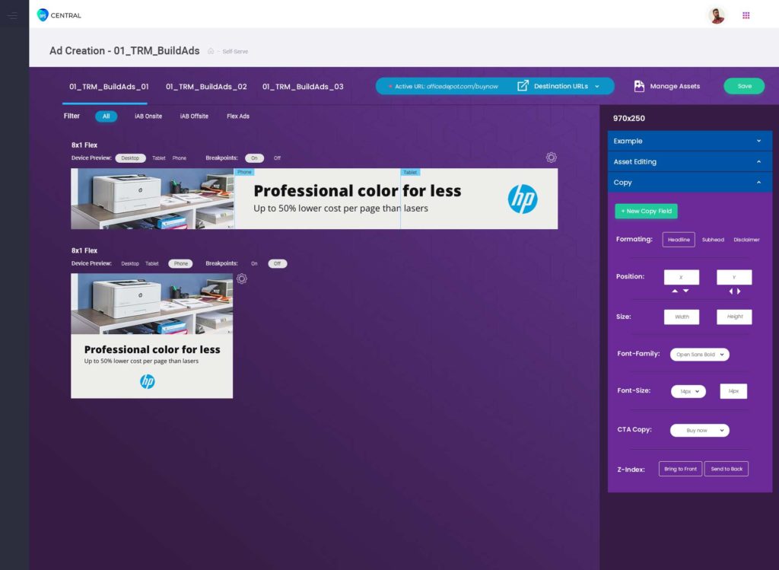The image size is (779, 570).
Task: Switch first ad device preview to Tablet
Action: click(x=158, y=158)
